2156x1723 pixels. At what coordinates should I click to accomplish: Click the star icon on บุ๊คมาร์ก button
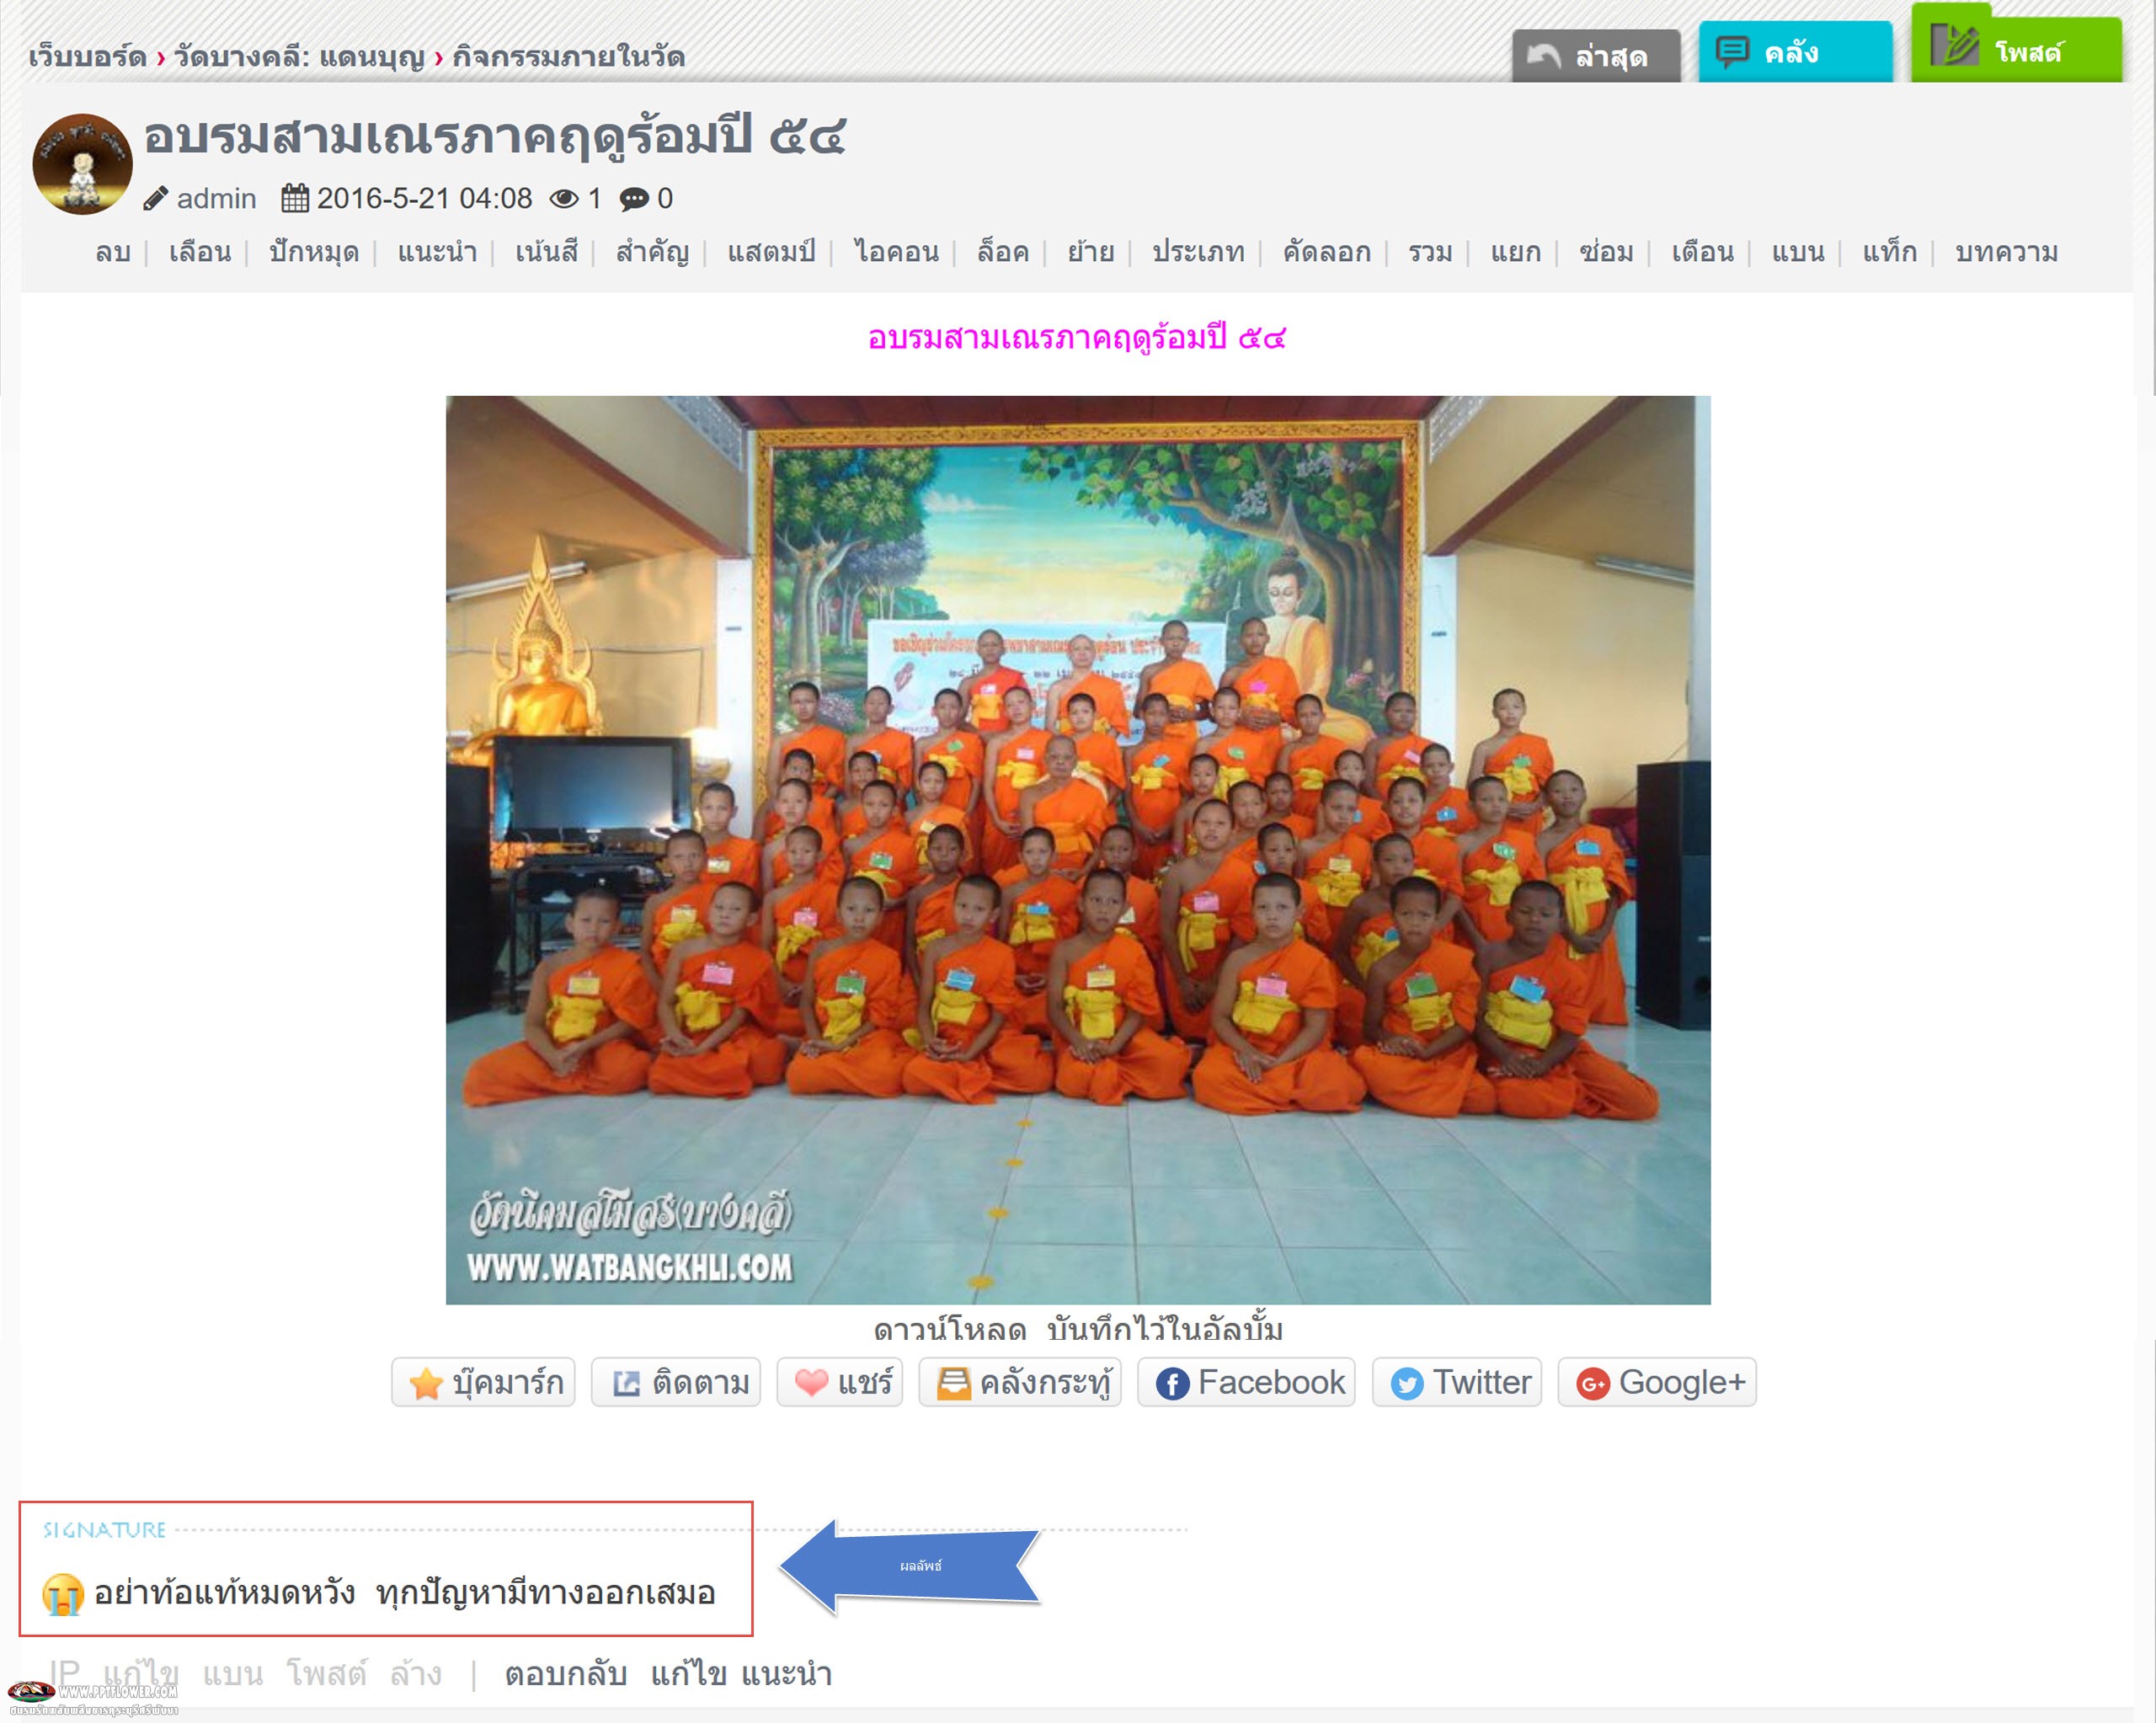coord(425,1384)
